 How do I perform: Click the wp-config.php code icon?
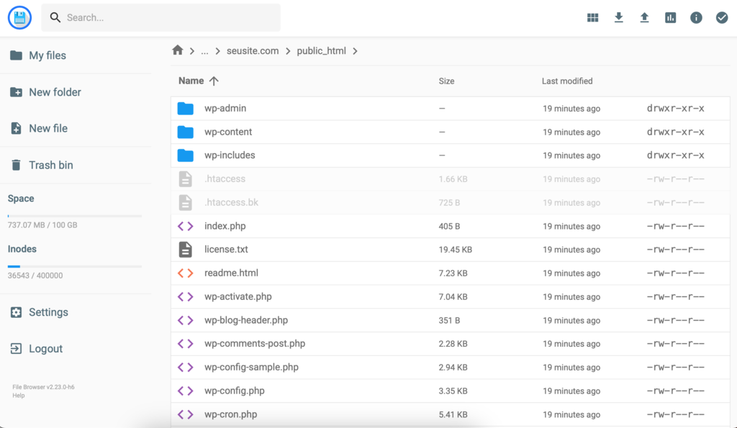click(x=185, y=391)
